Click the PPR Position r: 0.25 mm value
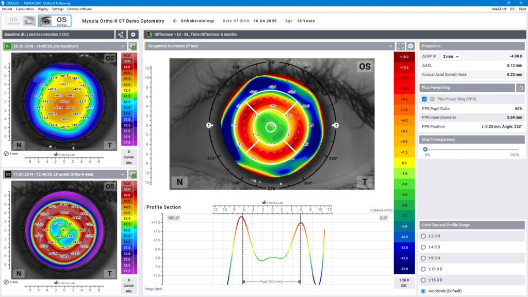528x297 pixels. click(x=502, y=127)
